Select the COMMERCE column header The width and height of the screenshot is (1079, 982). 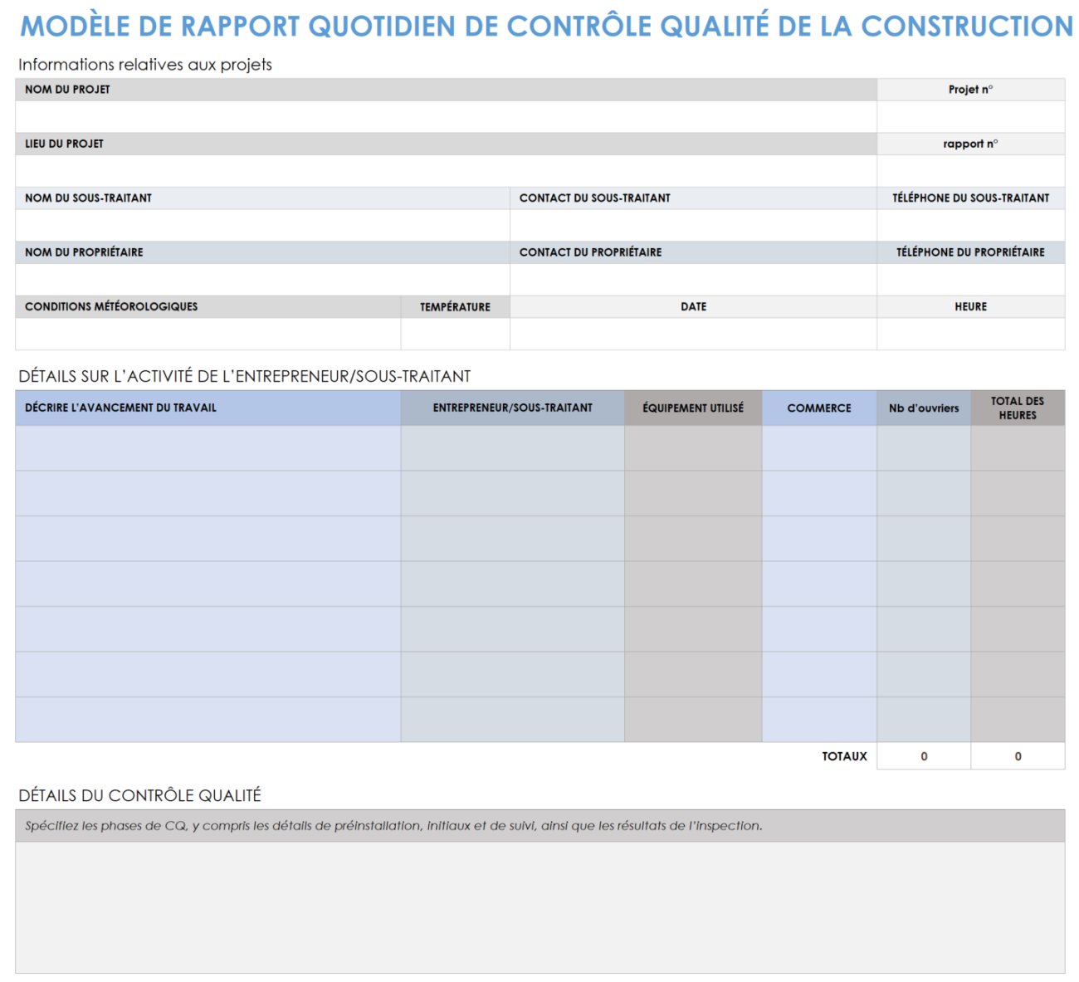click(819, 408)
